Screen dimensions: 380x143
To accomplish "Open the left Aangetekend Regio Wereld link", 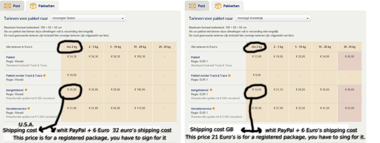I will click(15, 90).
